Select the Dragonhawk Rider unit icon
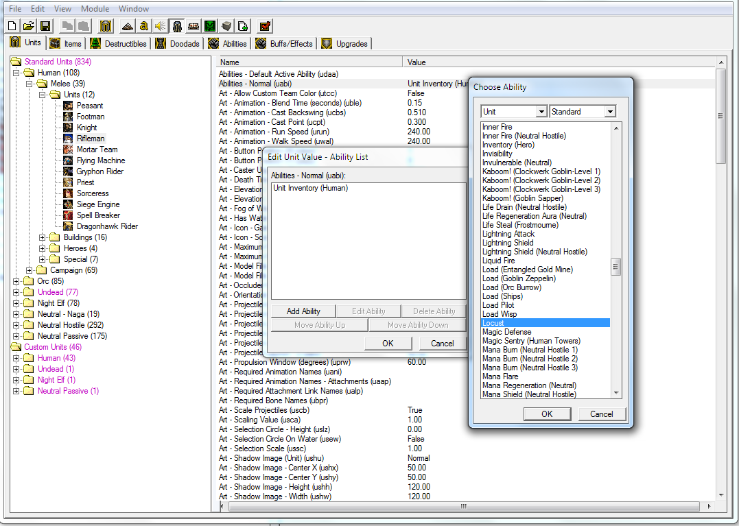The image size is (739, 526). tap(69, 226)
